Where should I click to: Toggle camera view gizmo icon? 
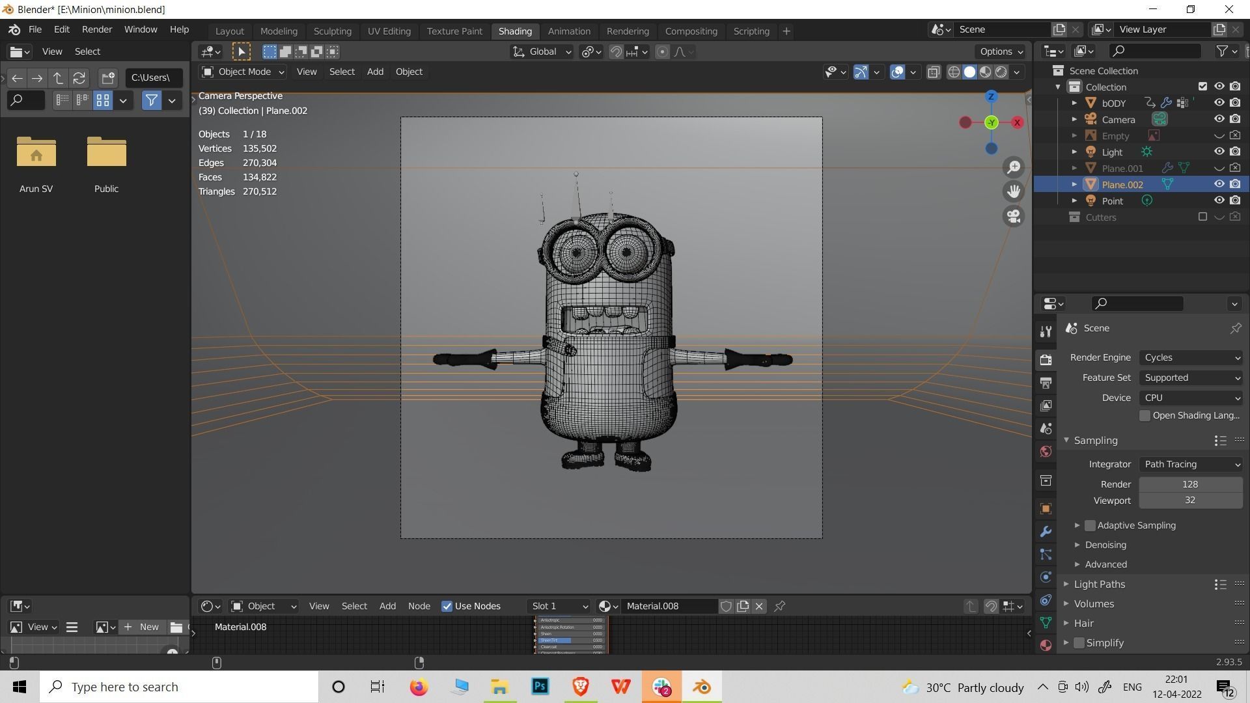pyautogui.click(x=1014, y=216)
